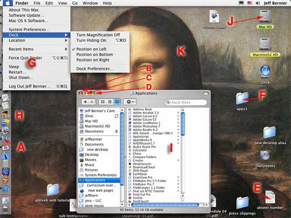The image size is (291, 218).
Task: Click Log Out Jeff Bernier
Action: 37,86
